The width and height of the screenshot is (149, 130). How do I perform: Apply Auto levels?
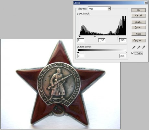click(139, 34)
